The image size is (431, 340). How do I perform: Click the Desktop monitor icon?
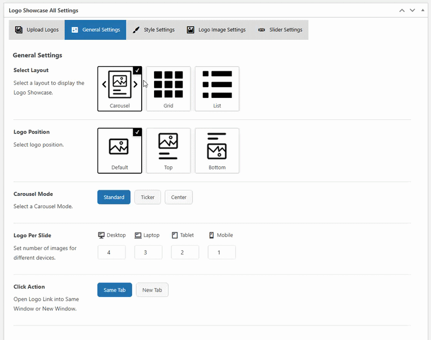pos(101,235)
